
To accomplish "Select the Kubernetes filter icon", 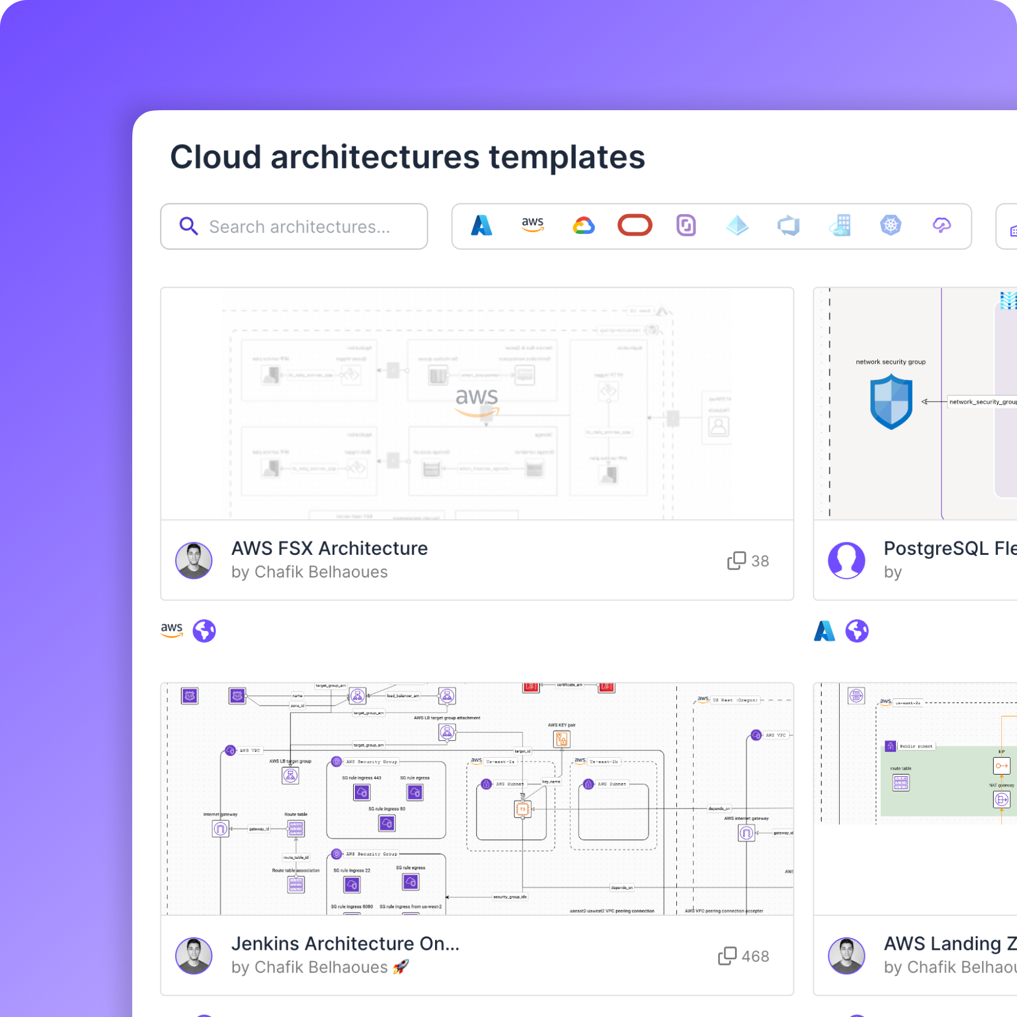I will [x=890, y=225].
